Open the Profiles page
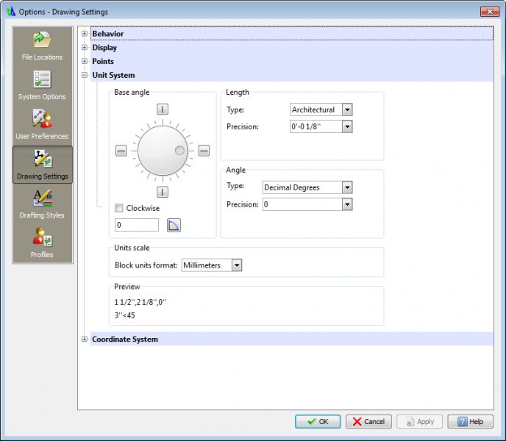506x441 pixels. [x=42, y=243]
